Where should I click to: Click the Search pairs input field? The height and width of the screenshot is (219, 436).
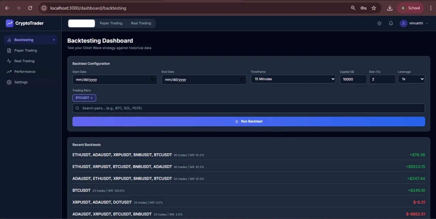(249, 108)
